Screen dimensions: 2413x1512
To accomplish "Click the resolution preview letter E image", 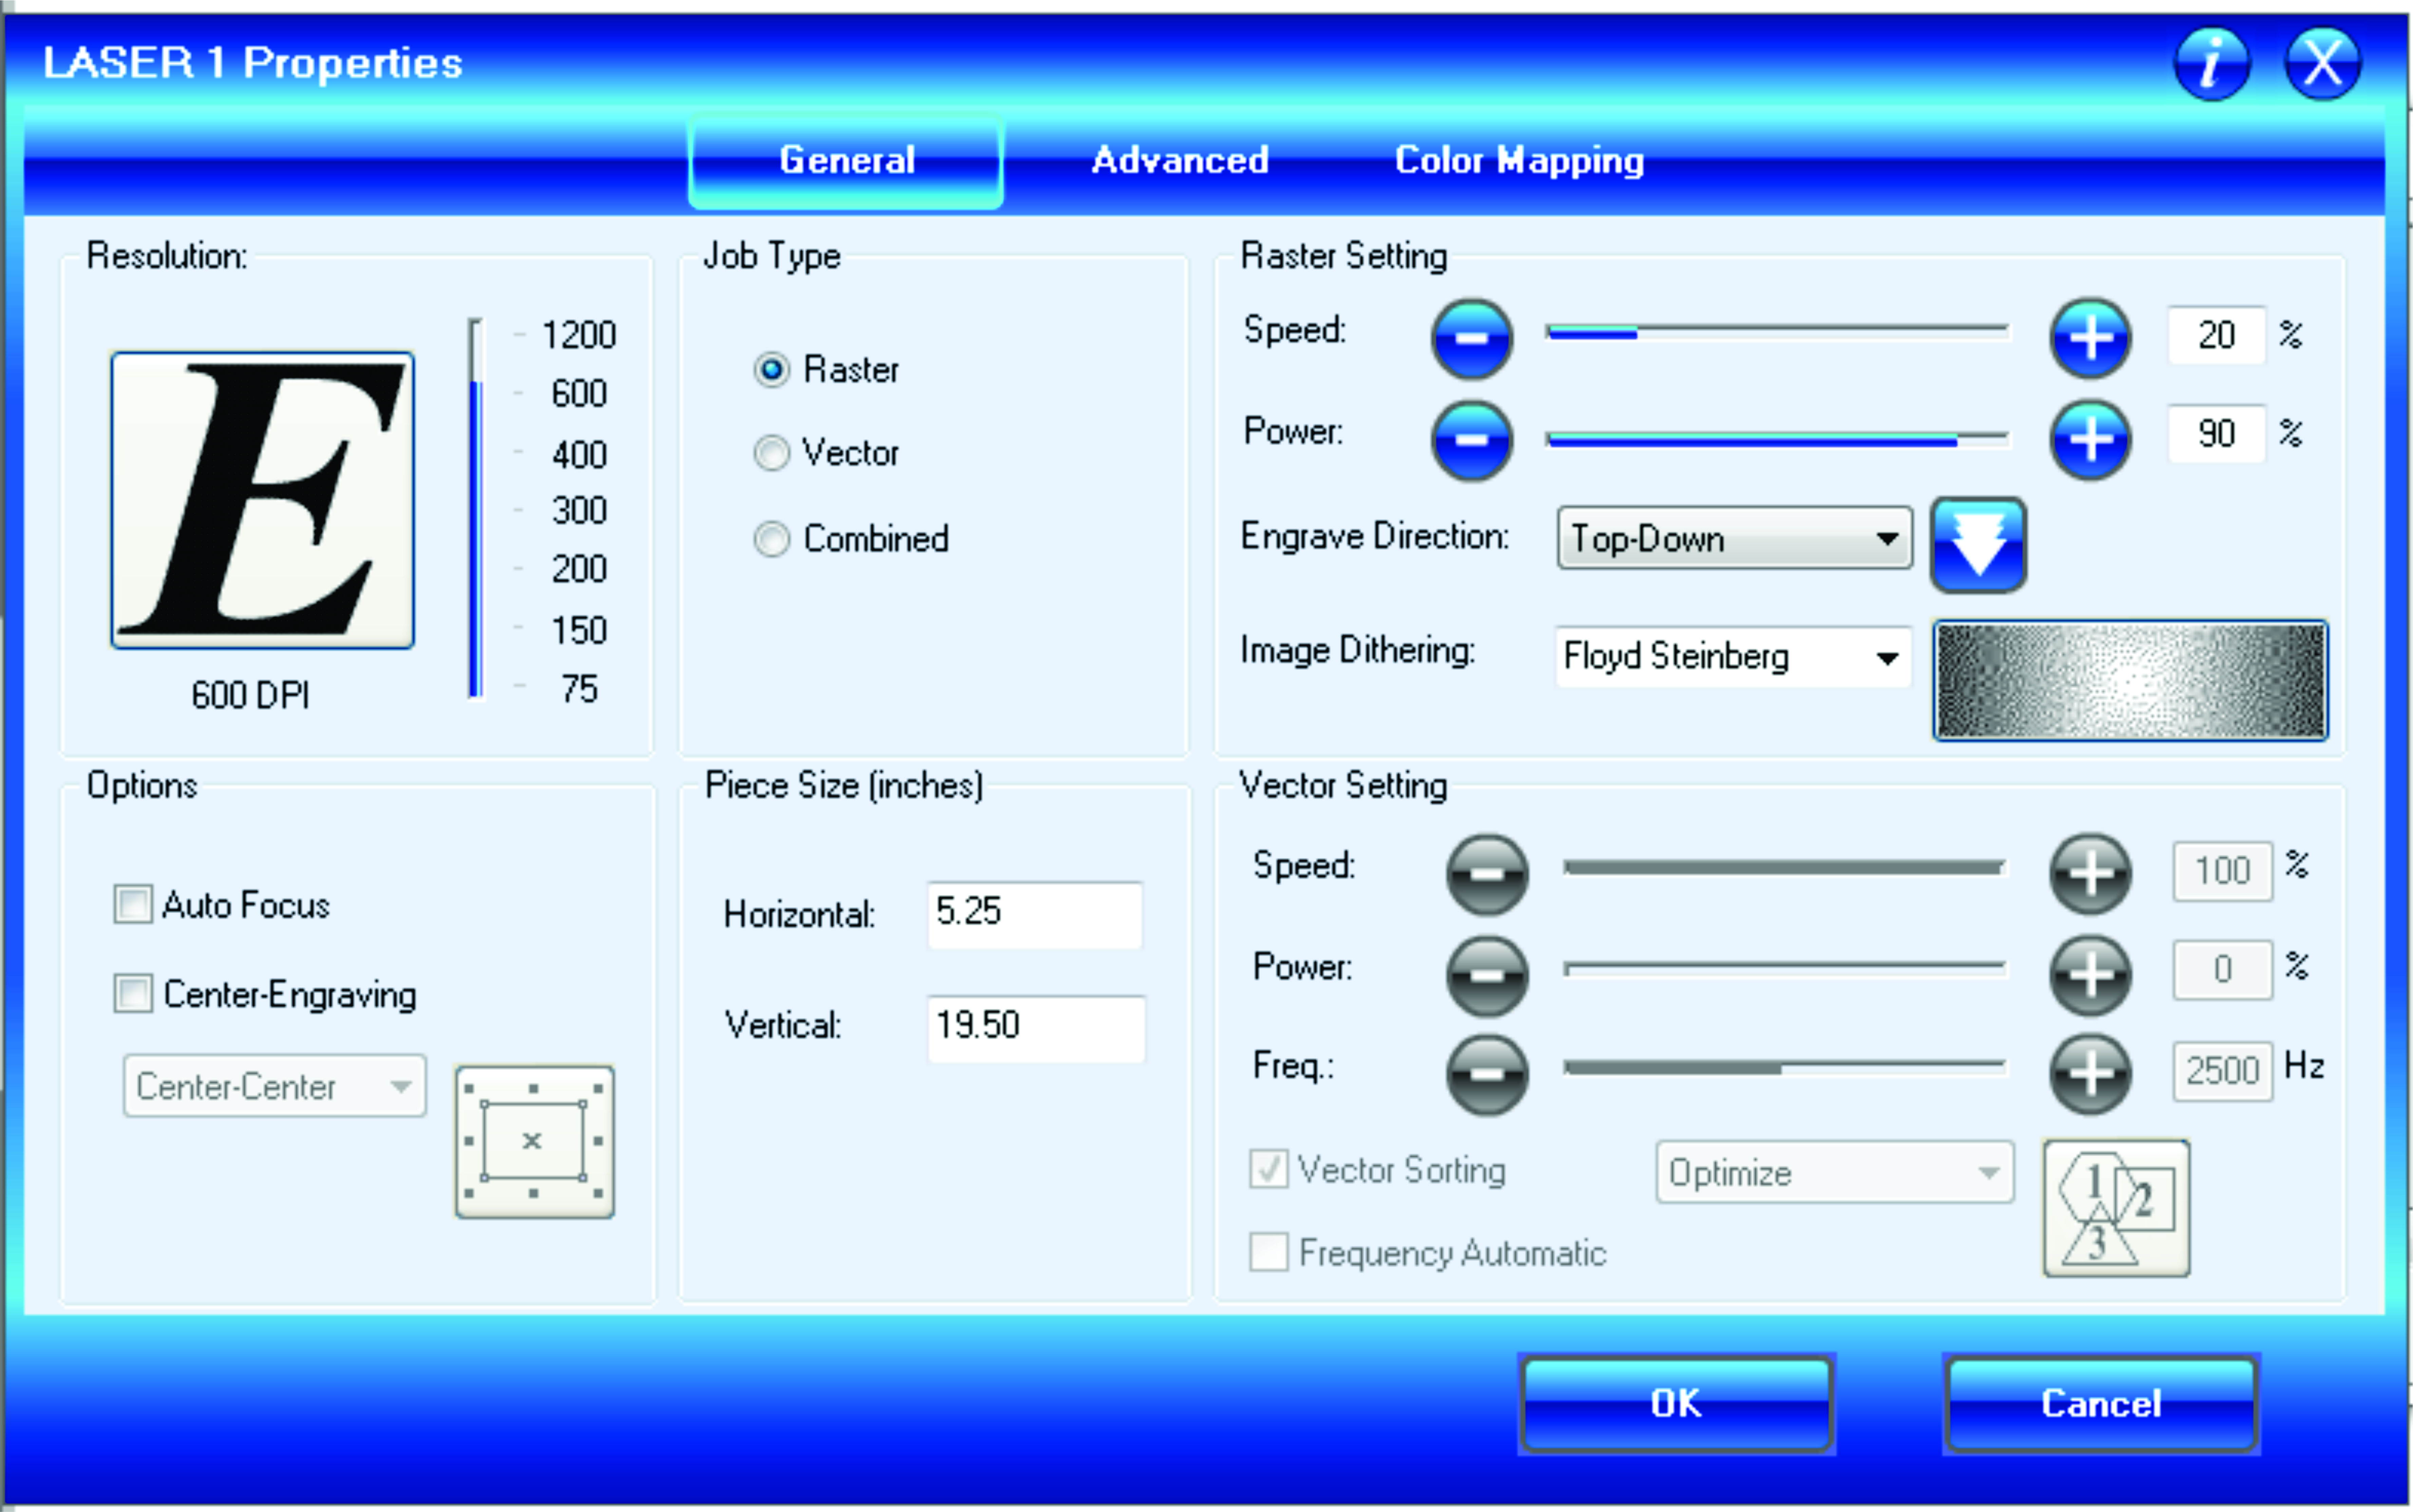I will pyautogui.click(x=262, y=500).
